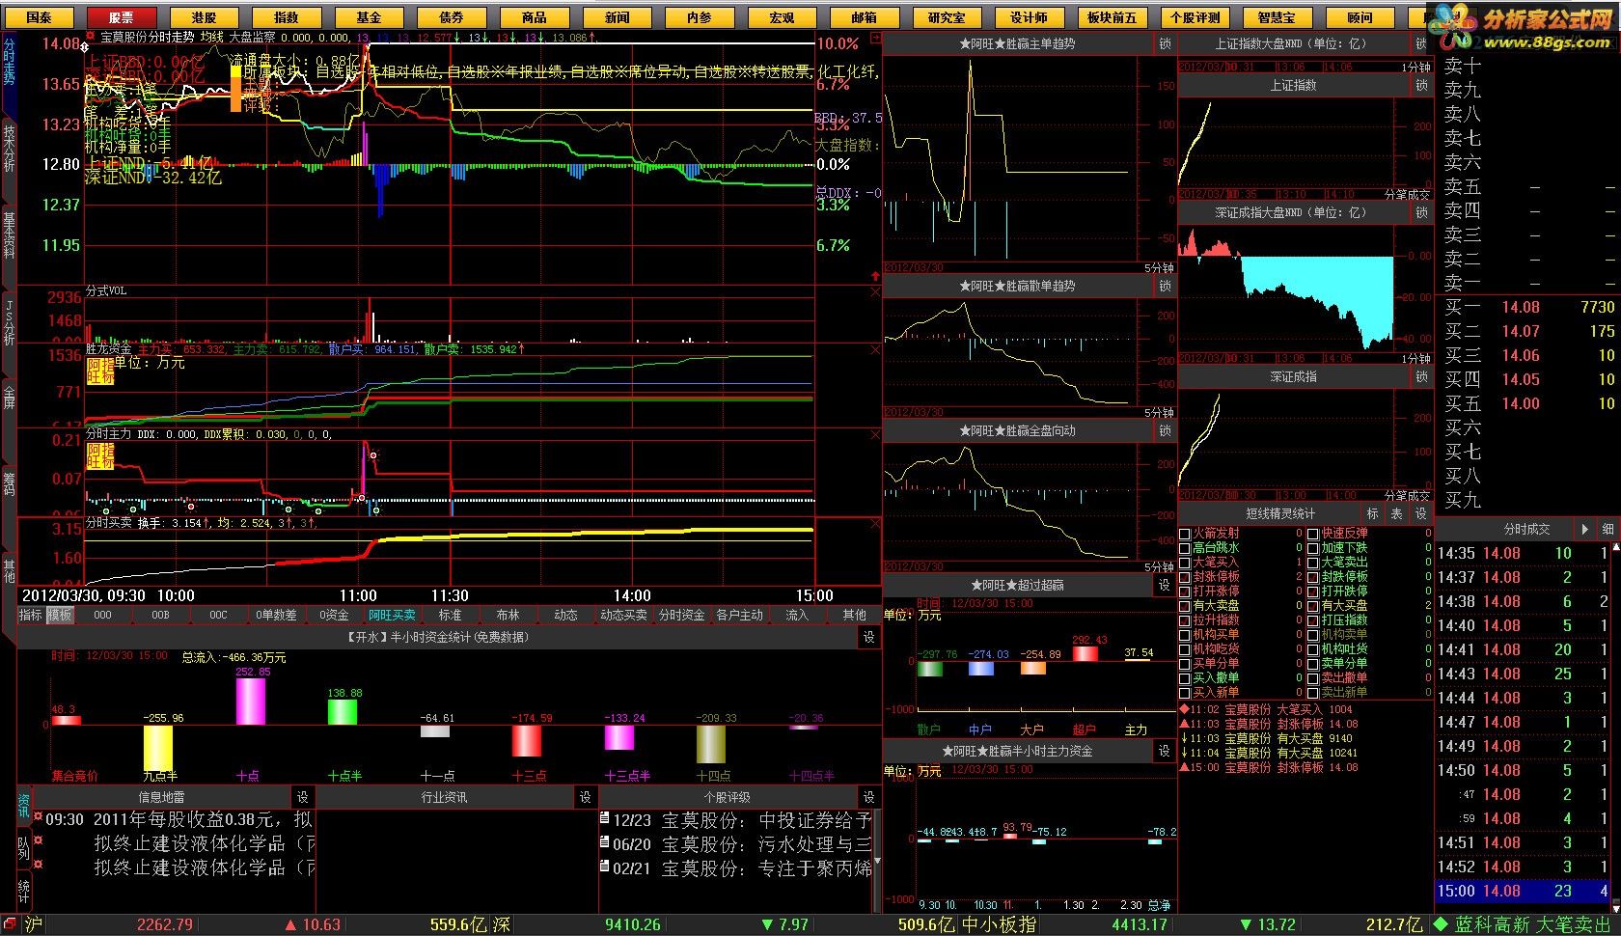Click the red up-arrow icon at main chart edge
1621x936 pixels.
875,277
